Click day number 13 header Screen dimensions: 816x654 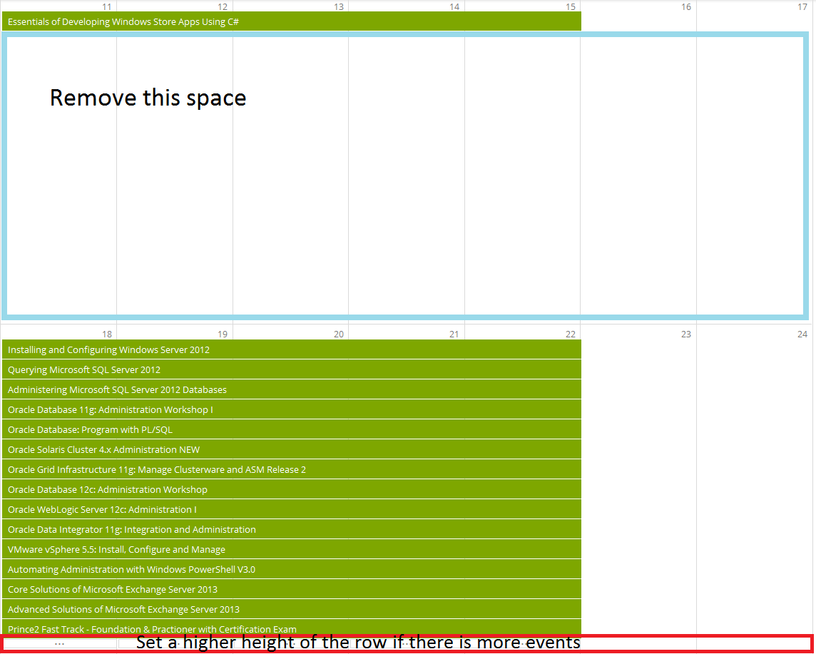[x=338, y=6]
